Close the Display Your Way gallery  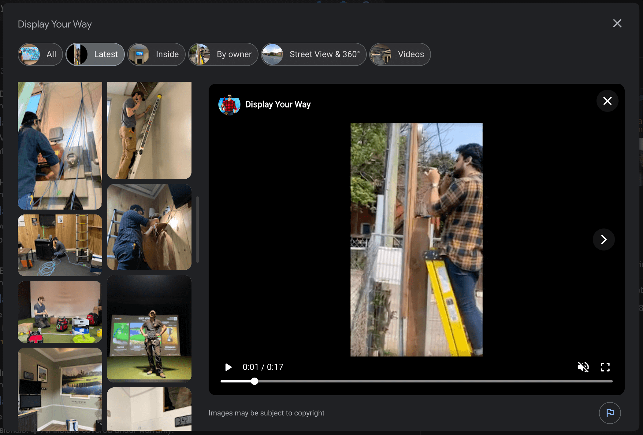pyautogui.click(x=617, y=24)
